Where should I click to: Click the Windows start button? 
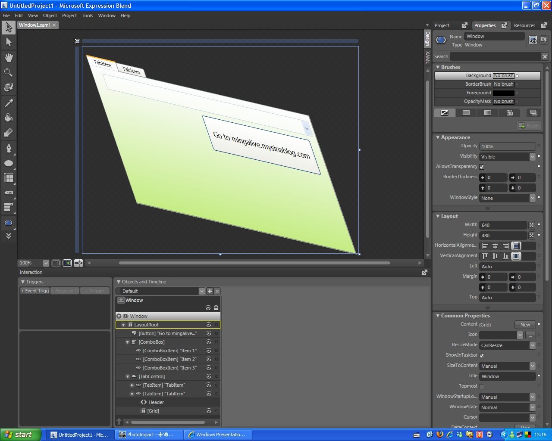(x=20, y=435)
